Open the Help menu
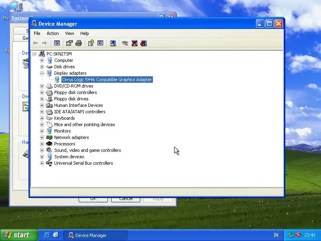This screenshot has width=321, height=241. coord(84,33)
